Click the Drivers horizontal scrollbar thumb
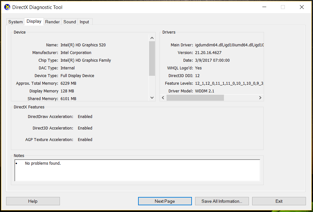The image size is (313, 212). click(x=195, y=98)
